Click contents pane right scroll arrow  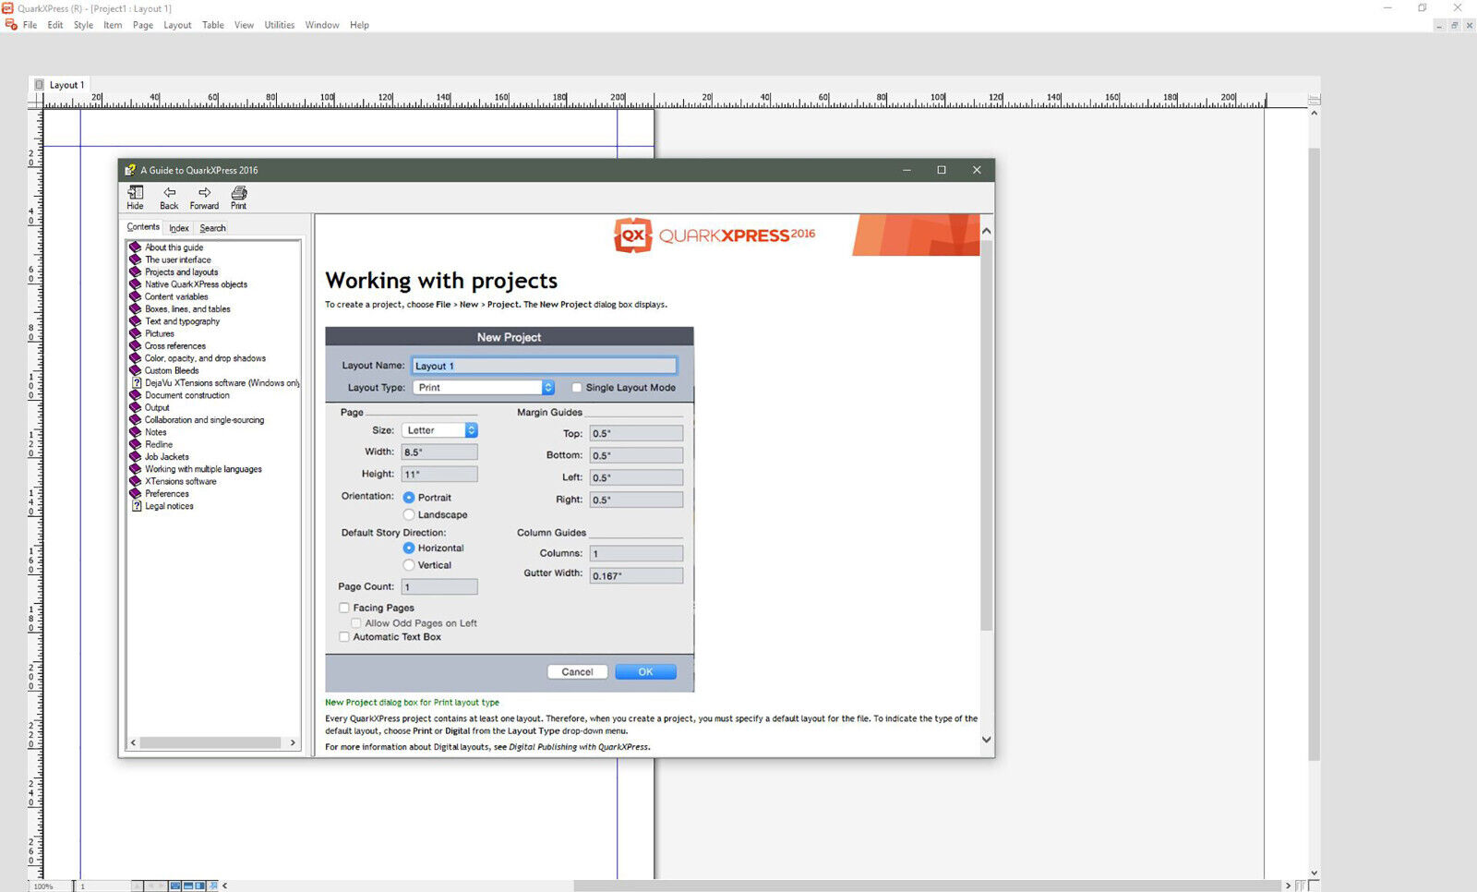tap(293, 742)
